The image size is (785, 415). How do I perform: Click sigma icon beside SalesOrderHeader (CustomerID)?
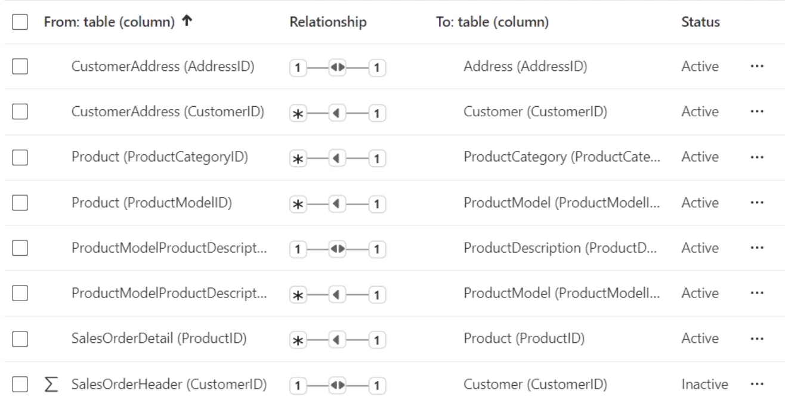point(50,384)
